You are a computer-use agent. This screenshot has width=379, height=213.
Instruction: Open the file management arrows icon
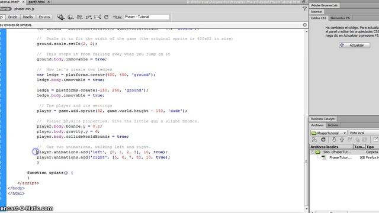click(x=79, y=17)
